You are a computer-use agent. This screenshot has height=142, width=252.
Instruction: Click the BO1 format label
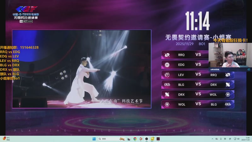click(x=202, y=44)
